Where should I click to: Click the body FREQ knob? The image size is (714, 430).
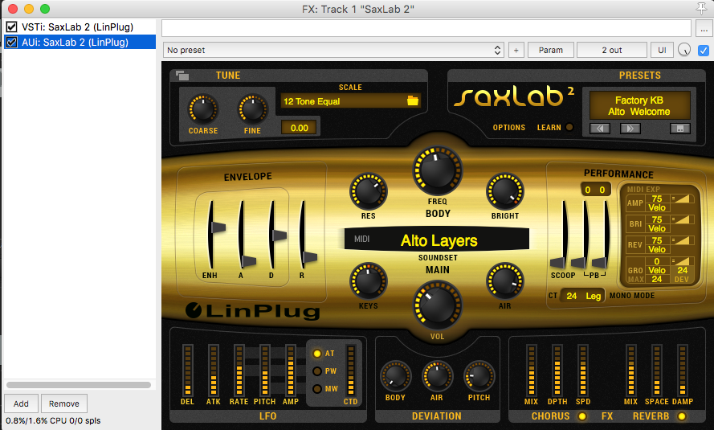coord(437,171)
